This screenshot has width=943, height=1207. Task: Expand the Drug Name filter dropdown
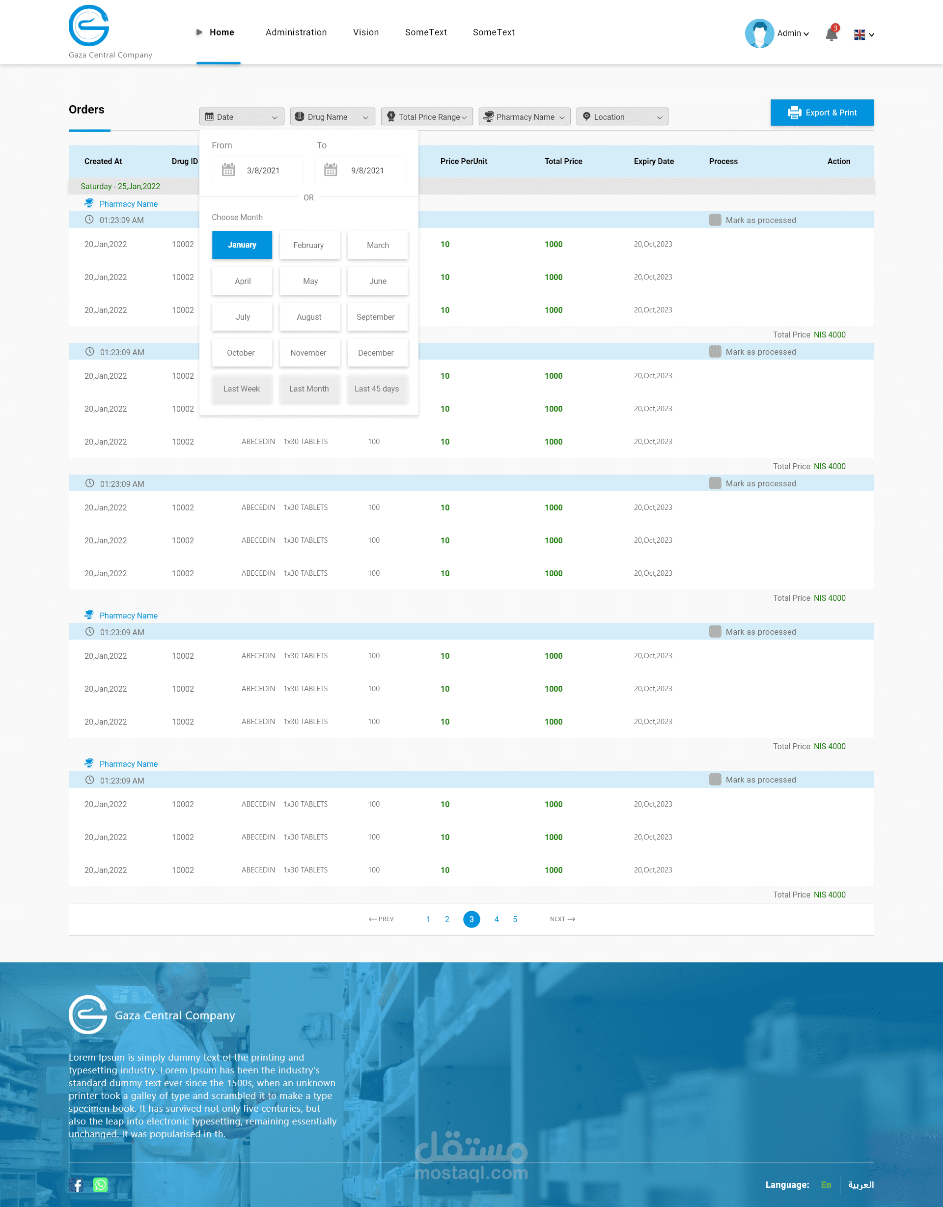(332, 116)
